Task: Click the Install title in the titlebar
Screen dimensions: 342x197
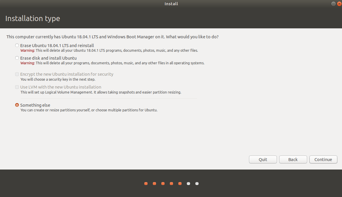Action: 171,4
